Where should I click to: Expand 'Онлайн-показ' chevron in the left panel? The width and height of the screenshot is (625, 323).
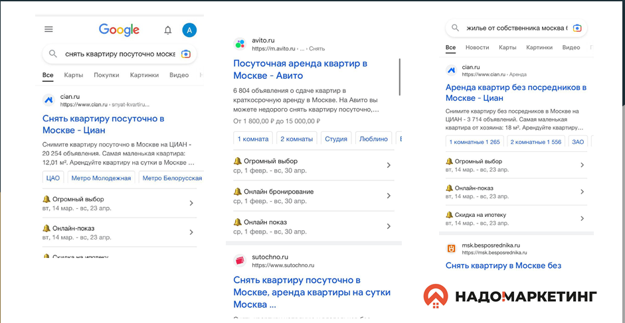(x=191, y=232)
